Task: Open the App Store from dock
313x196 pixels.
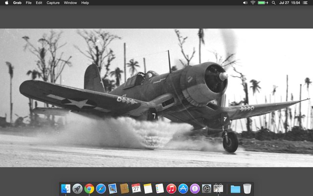Action: pyautogui.click(x=183, y=189)
